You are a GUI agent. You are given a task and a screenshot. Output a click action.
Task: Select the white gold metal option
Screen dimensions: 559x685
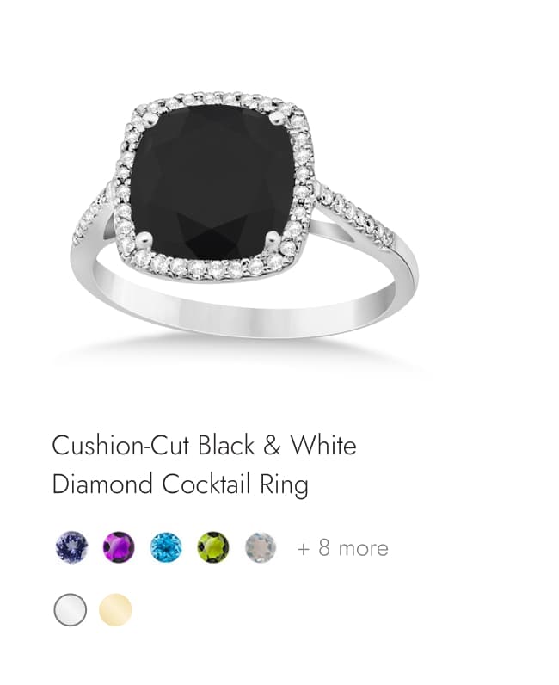tap(71, 609)
